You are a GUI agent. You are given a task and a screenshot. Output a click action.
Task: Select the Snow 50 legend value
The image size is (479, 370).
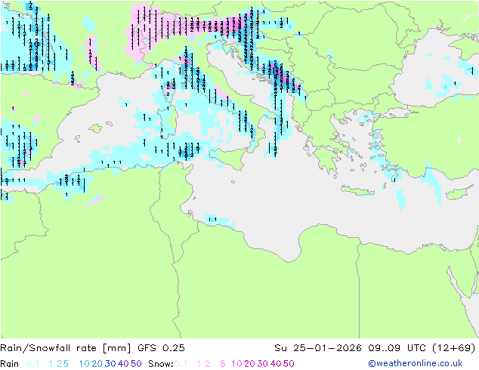pyautogui.click(x=289, y=364)
